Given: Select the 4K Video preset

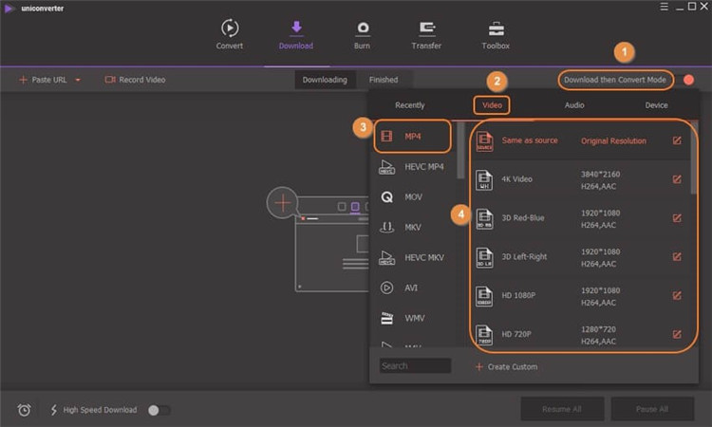Looking at the screenshot, I should (x=581, y=179).
